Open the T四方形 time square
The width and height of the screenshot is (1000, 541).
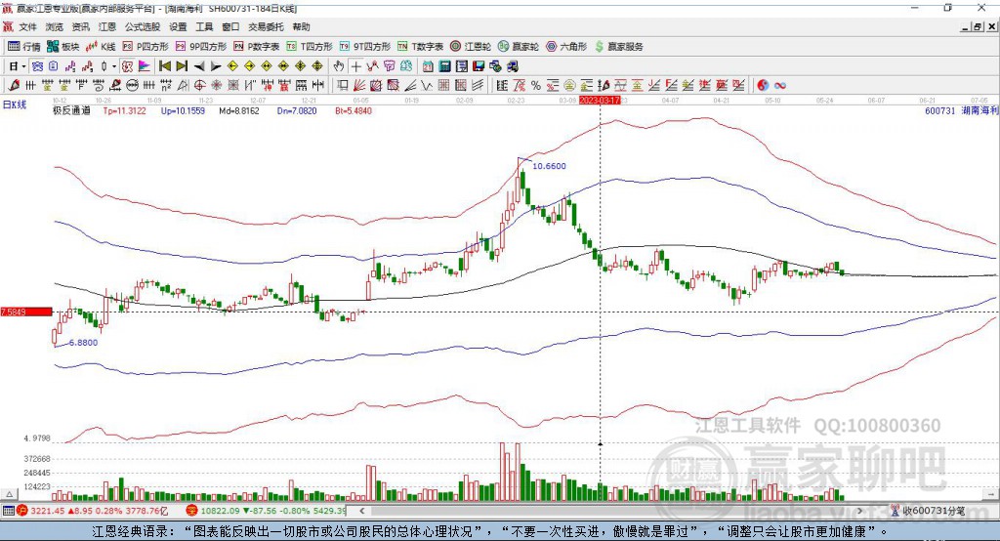(x=310, y=47)
